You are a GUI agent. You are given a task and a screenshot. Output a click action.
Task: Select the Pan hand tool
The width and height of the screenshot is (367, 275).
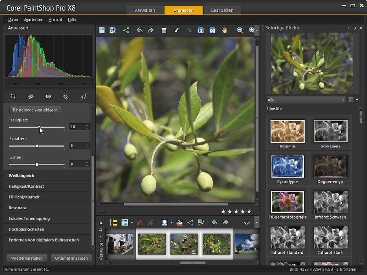click(x=225, y=30)
